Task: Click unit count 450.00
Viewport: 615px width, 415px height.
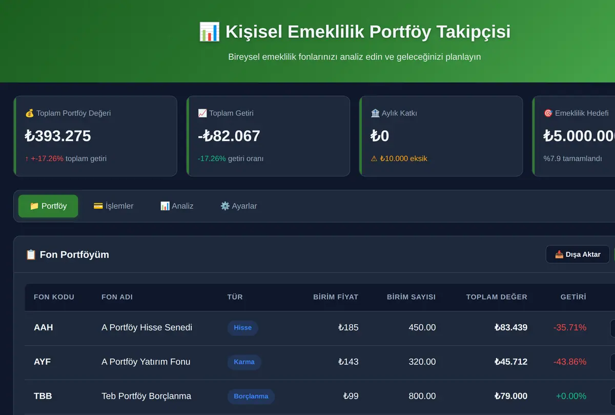Action: tap(422, 327)
